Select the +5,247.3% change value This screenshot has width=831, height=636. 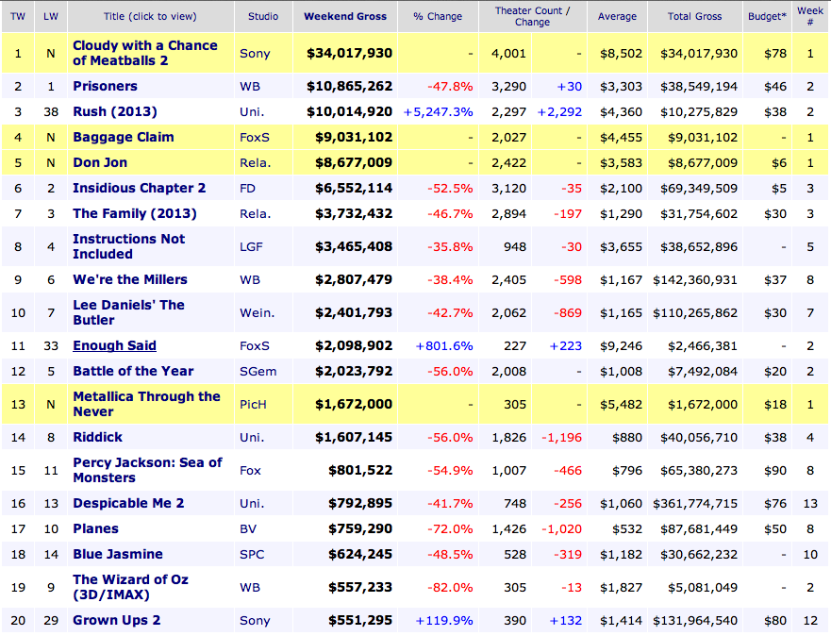point(438,112)
